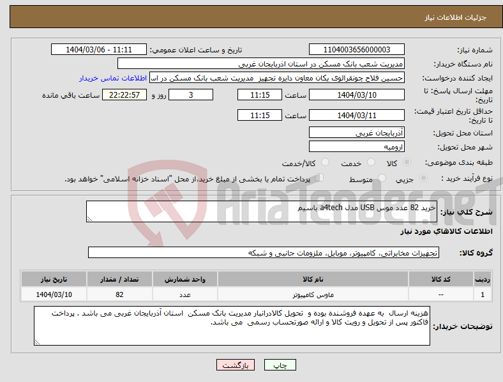Click the نام دستگاه خریدار field

(x=261, y=63)
